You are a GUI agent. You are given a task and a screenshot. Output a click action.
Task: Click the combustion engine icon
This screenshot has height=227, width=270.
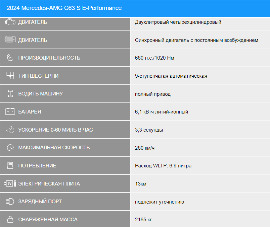[x=10, y=22]
